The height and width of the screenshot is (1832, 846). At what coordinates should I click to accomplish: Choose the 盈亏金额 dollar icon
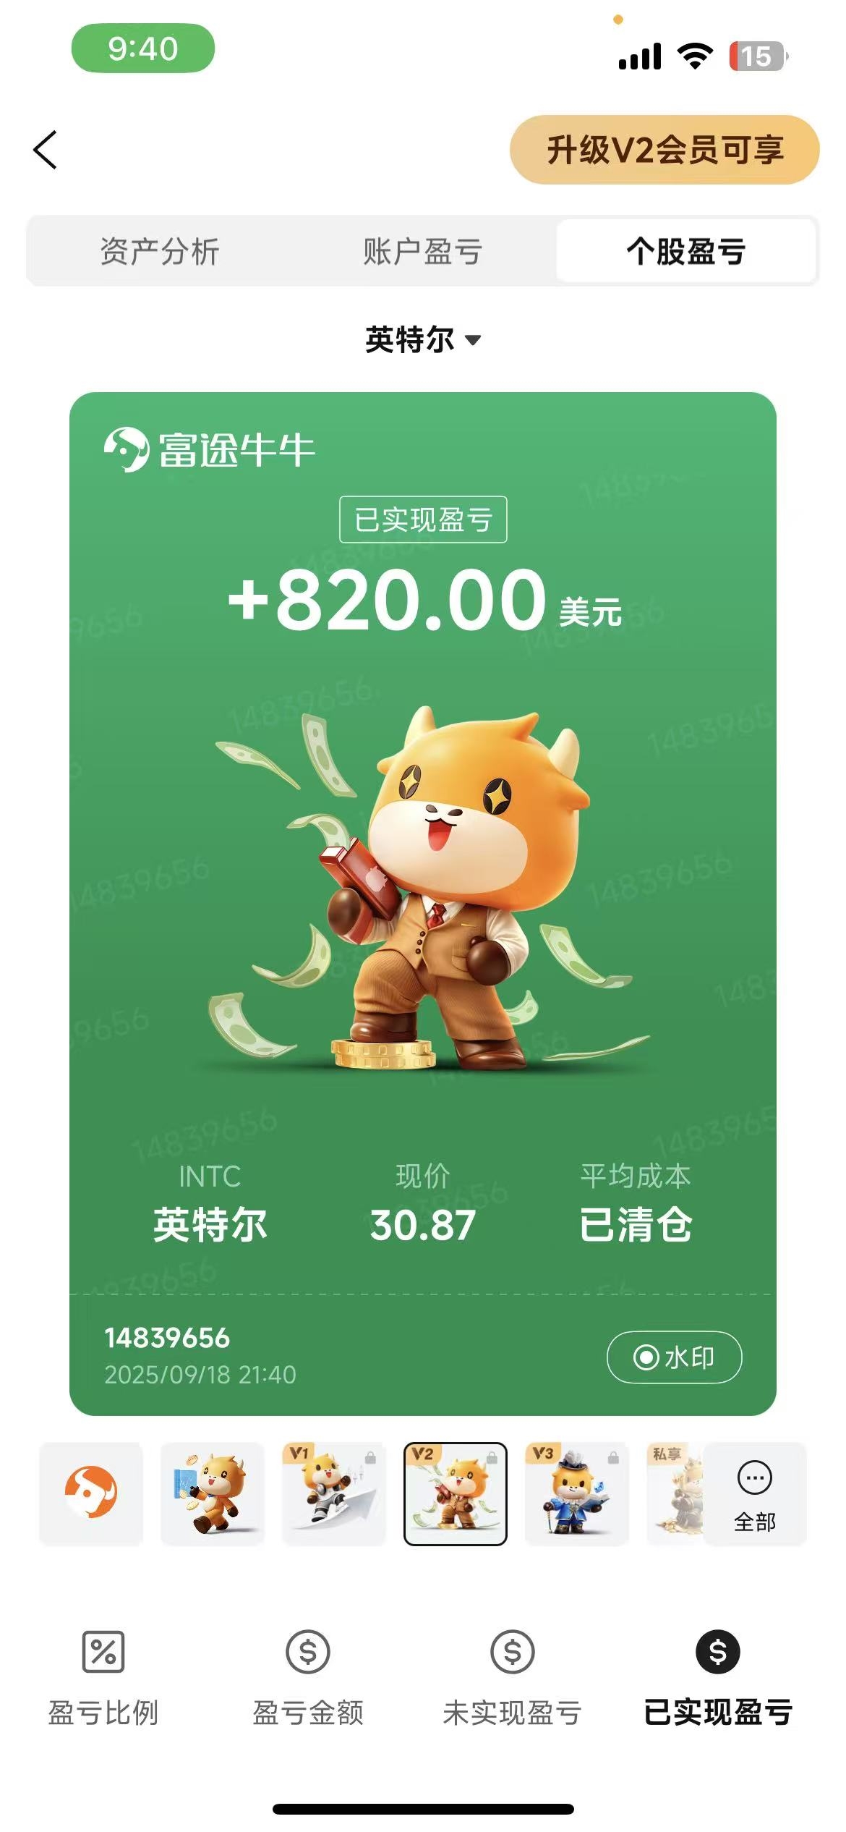[x=308, y=1652]
